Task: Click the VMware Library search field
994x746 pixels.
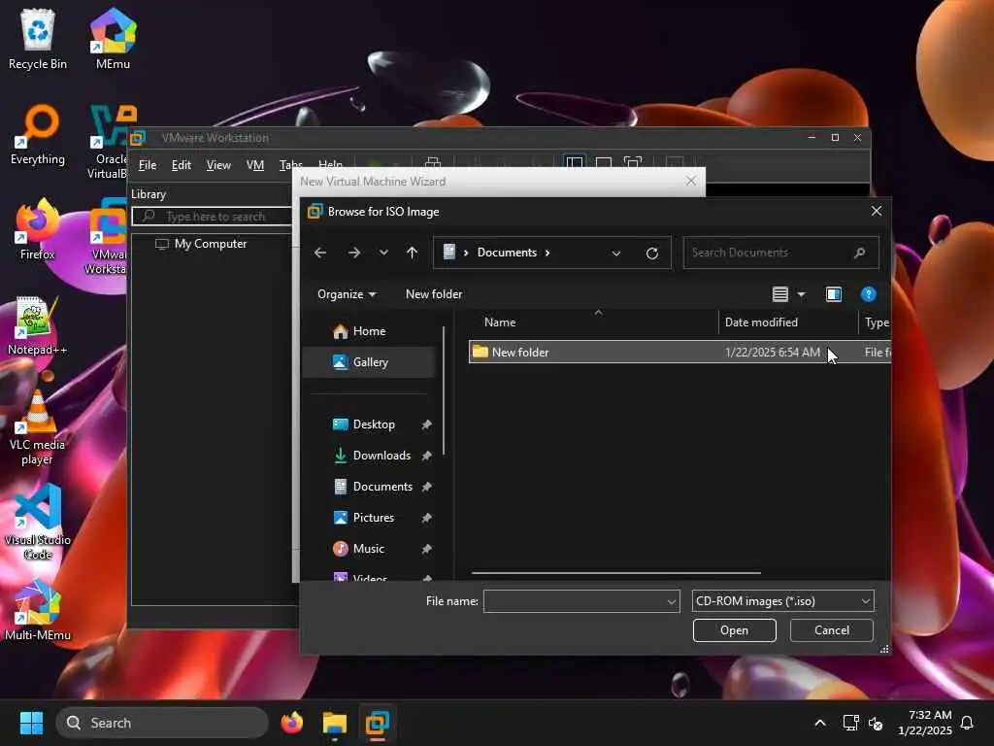Action: [212, 217]
